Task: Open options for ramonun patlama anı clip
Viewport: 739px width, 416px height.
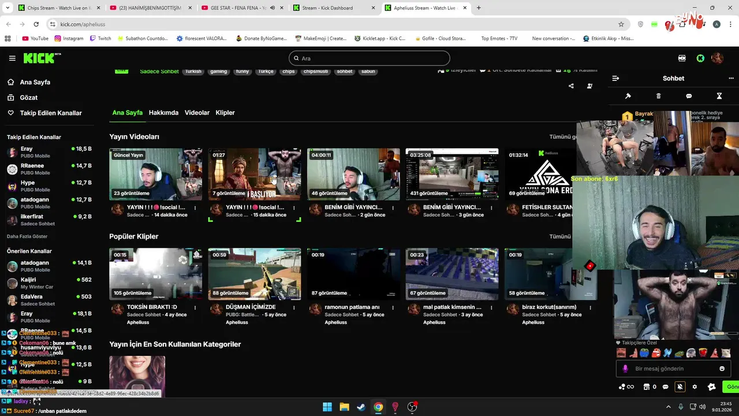Action: (x=393, y=308)
